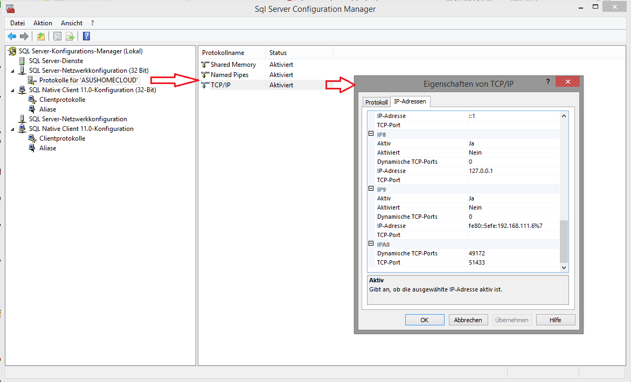Click the Named Pipes protocol icon
Screen dimensions: 631x382
pos(205,75)
